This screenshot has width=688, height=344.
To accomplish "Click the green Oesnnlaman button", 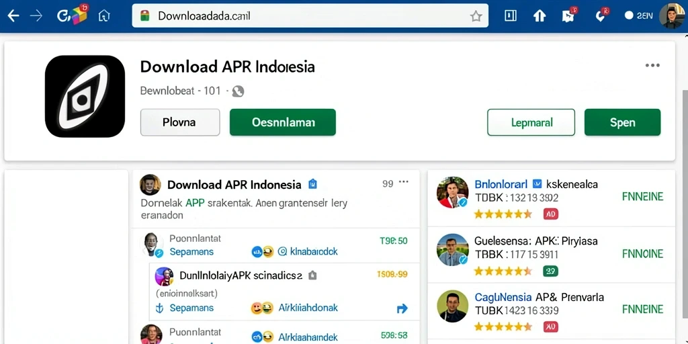I will (283, 122).
